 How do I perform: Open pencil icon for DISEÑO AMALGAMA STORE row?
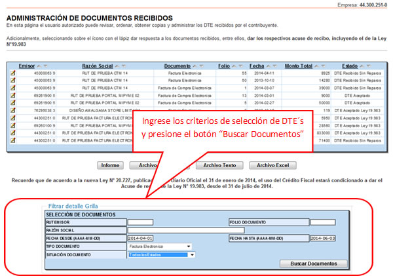tap(13, 110)
